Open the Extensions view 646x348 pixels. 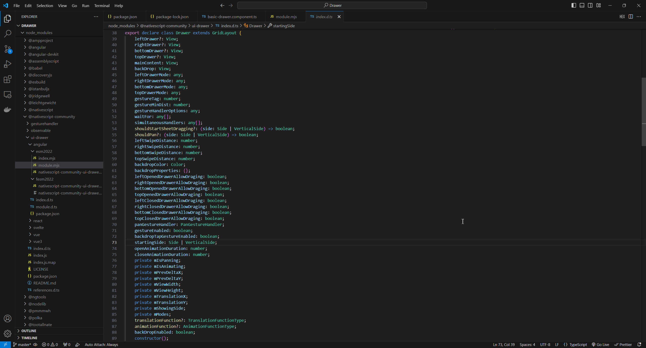[8, 79]
